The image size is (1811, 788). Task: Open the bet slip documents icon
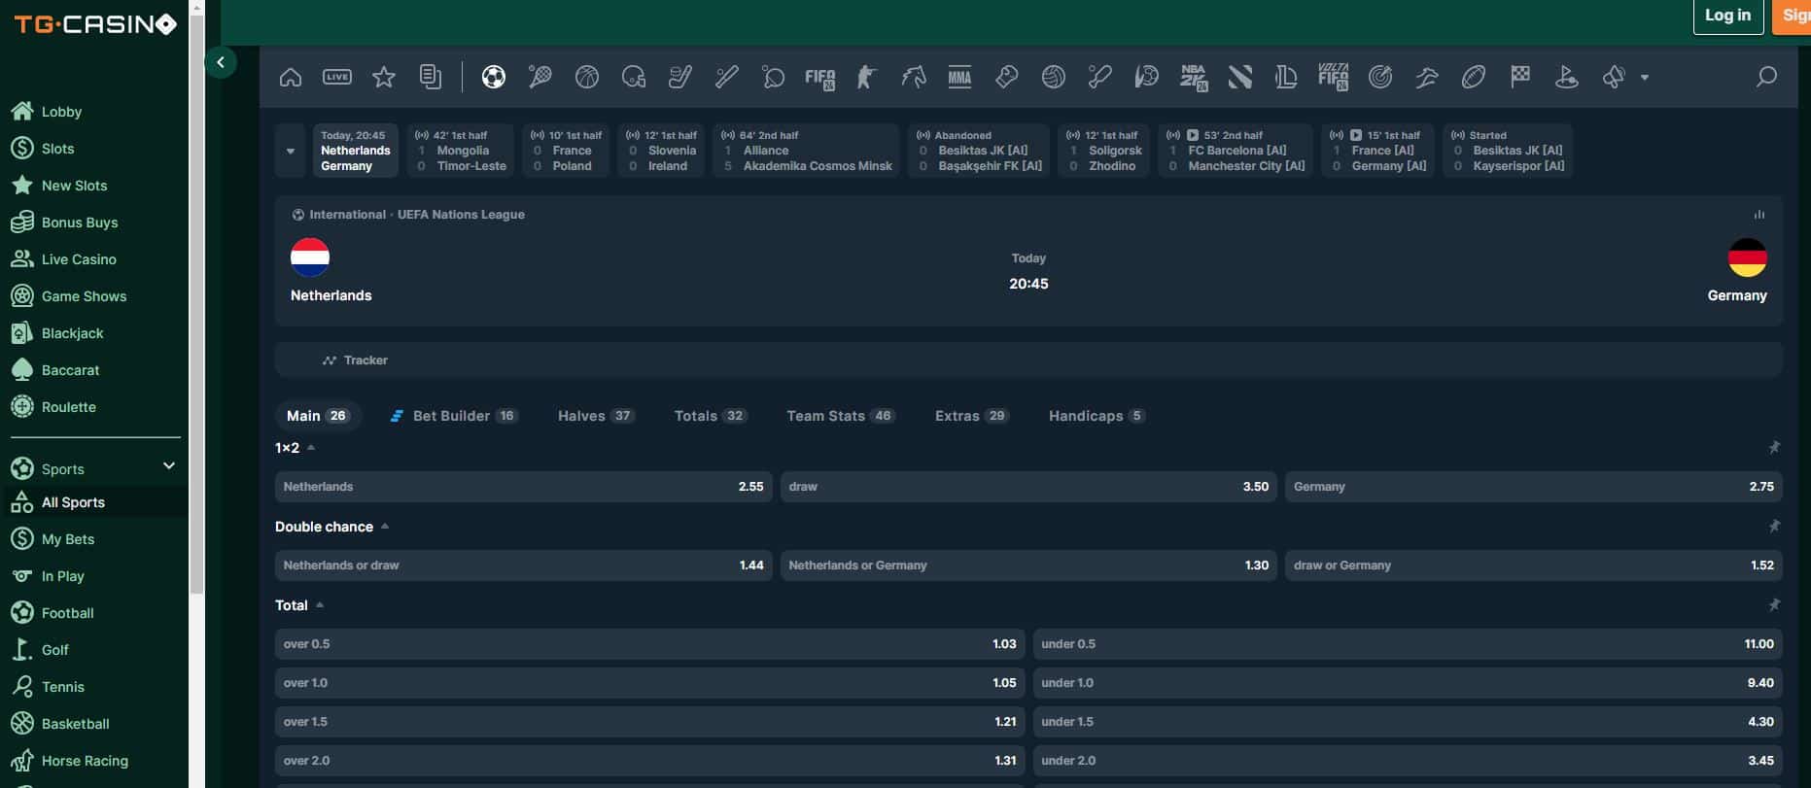click(x=431, y=77)
